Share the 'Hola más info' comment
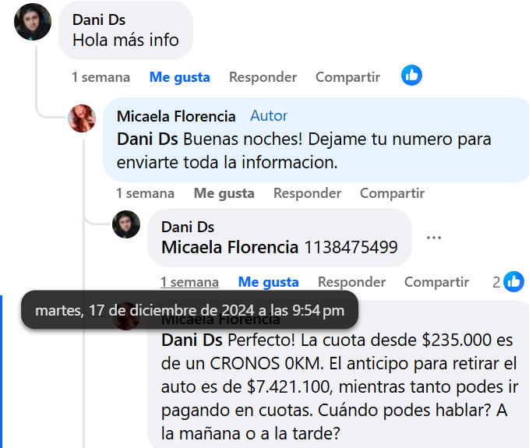 point(347,77)
